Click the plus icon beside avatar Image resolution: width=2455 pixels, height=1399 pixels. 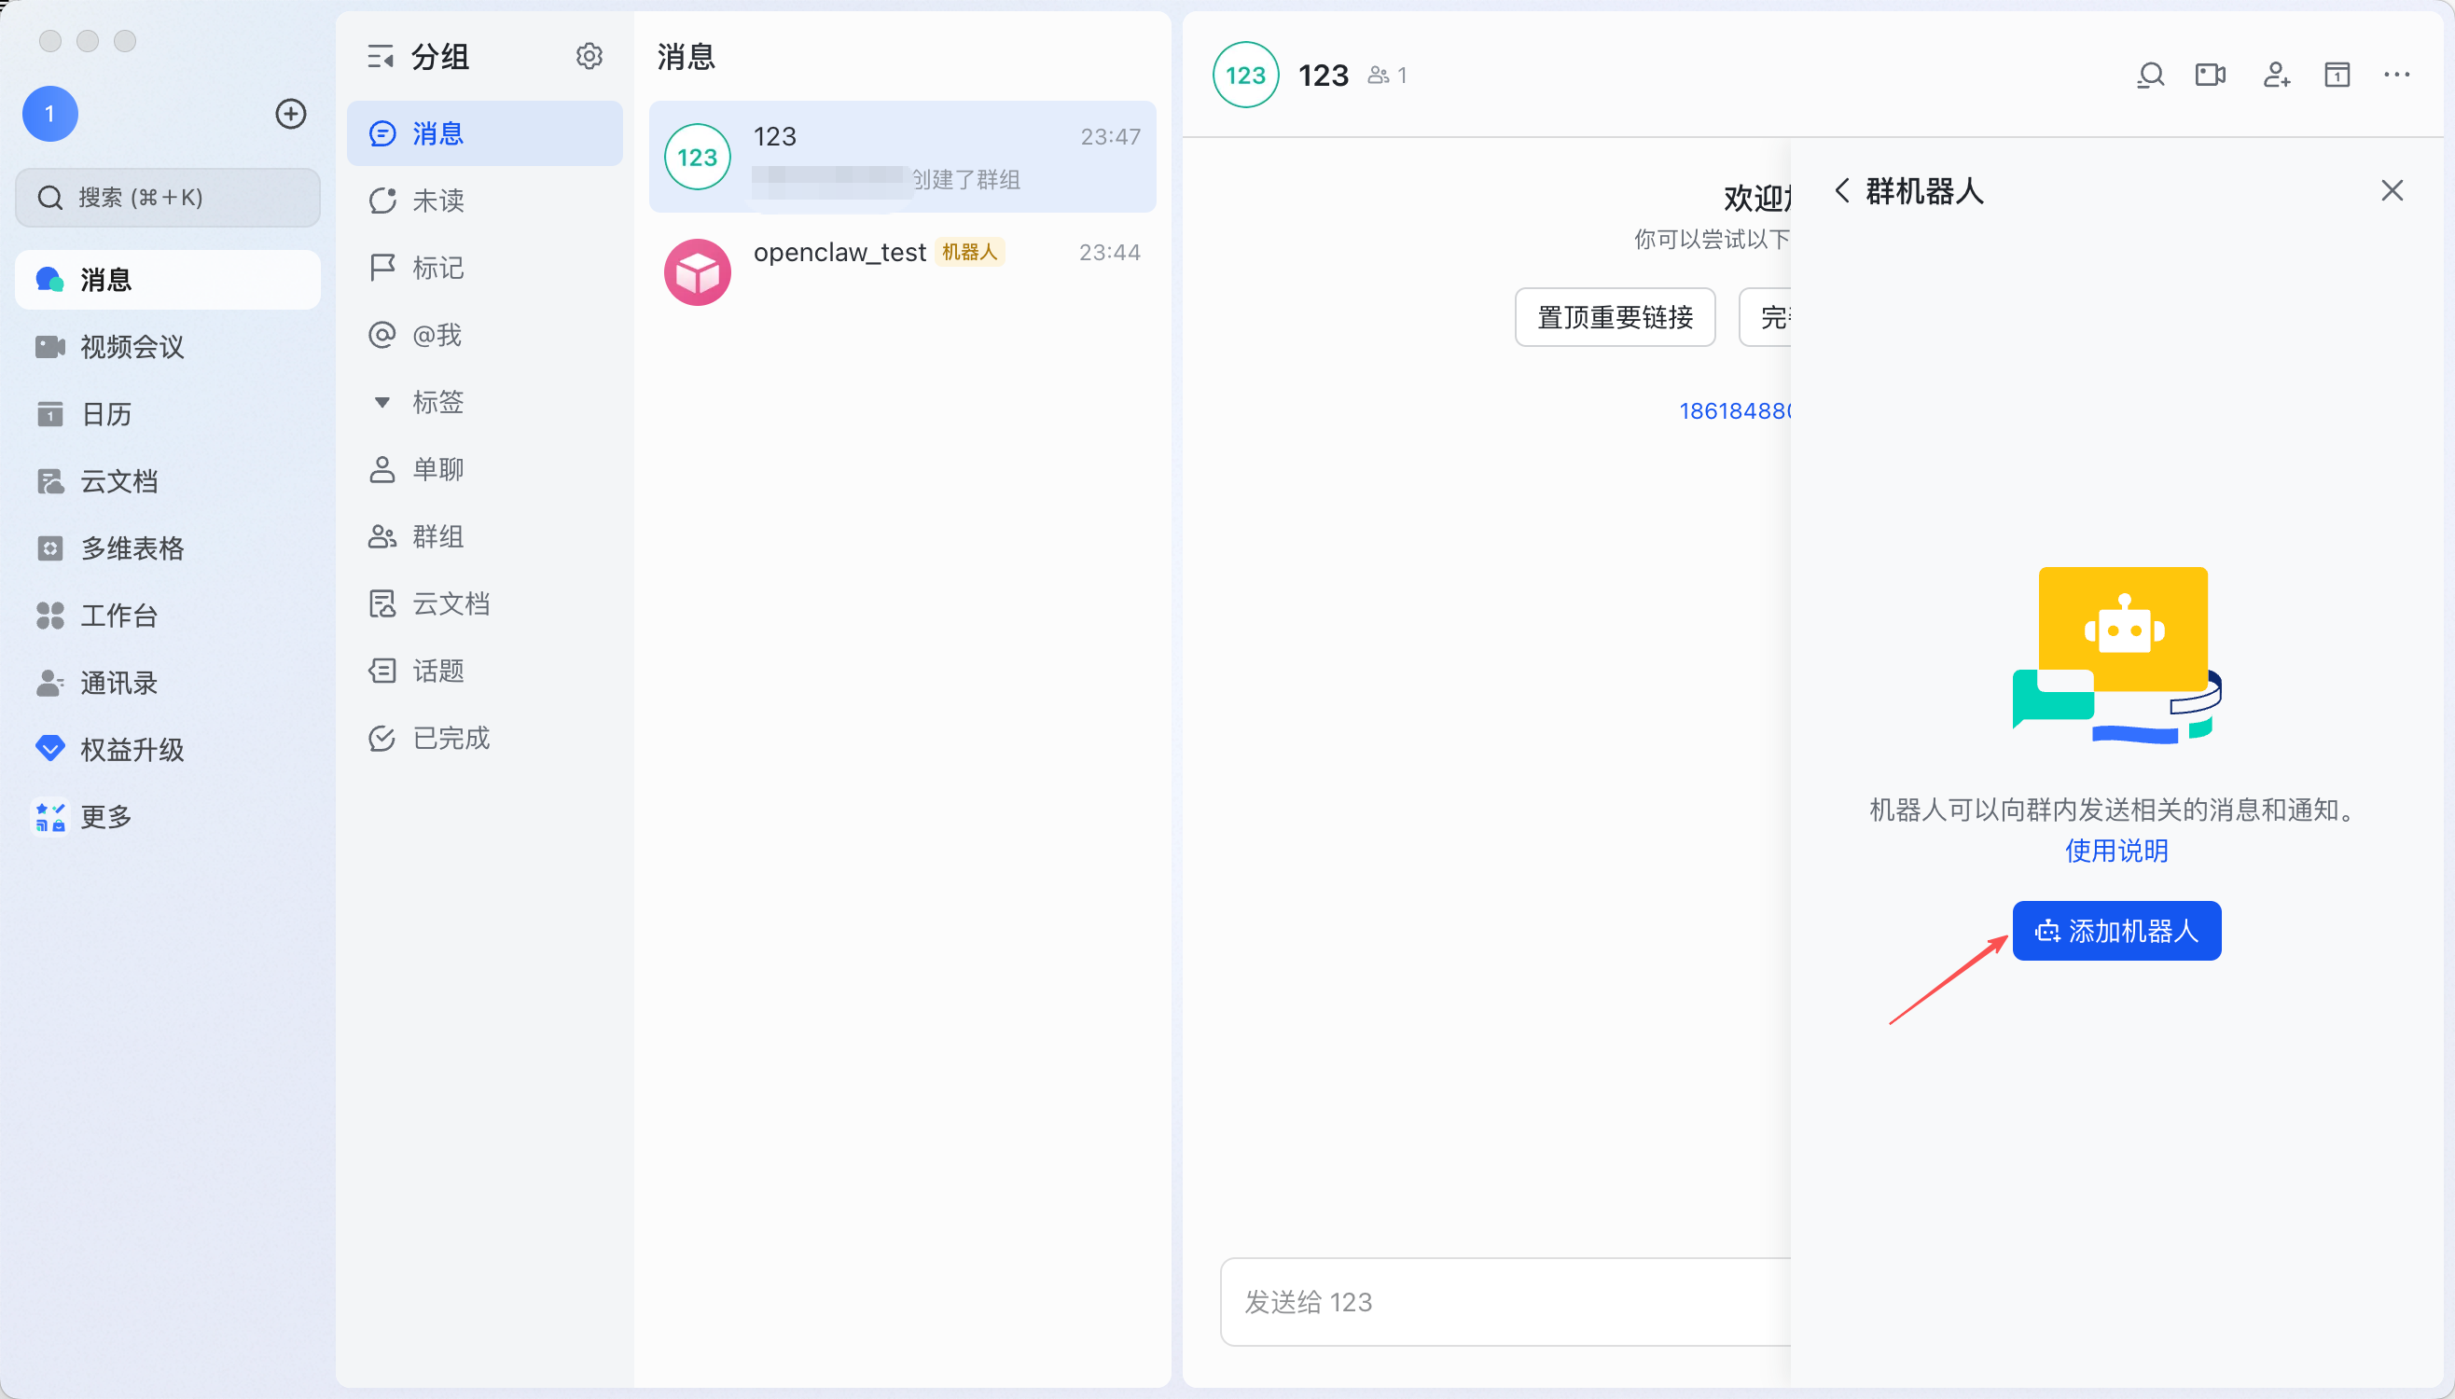tap(290, 115)
